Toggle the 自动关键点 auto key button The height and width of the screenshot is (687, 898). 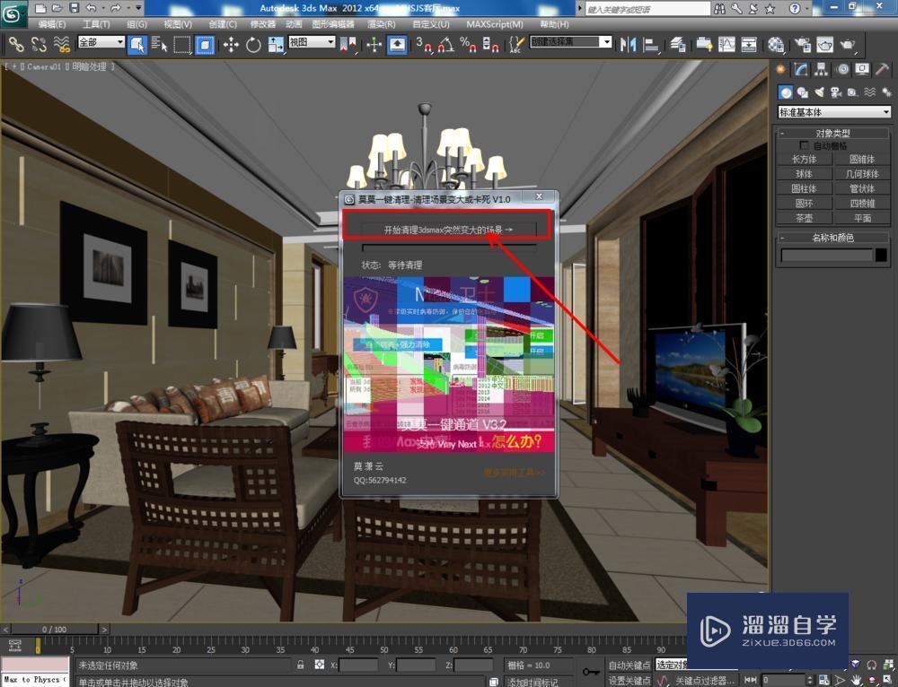(629, 665)
